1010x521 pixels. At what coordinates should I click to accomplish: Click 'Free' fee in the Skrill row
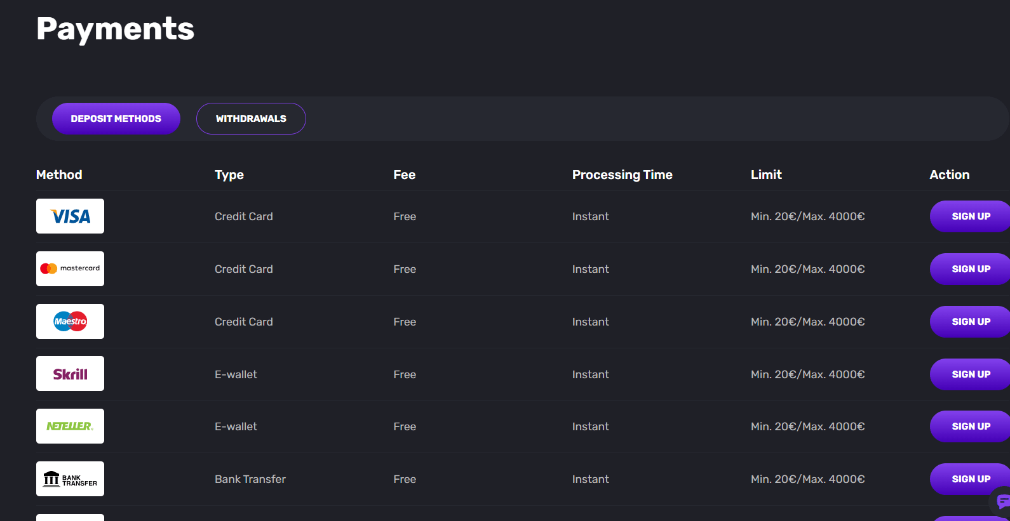point(405,374)
